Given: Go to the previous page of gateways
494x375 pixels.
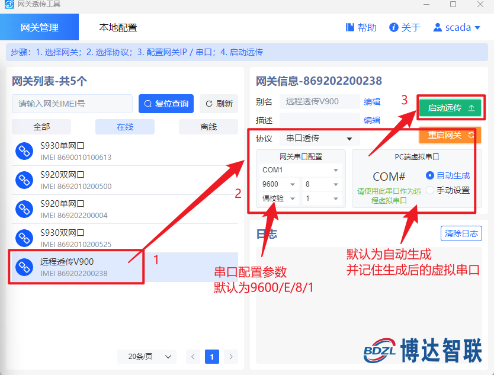Looking at the screenshot, I should tap(193, 357).
